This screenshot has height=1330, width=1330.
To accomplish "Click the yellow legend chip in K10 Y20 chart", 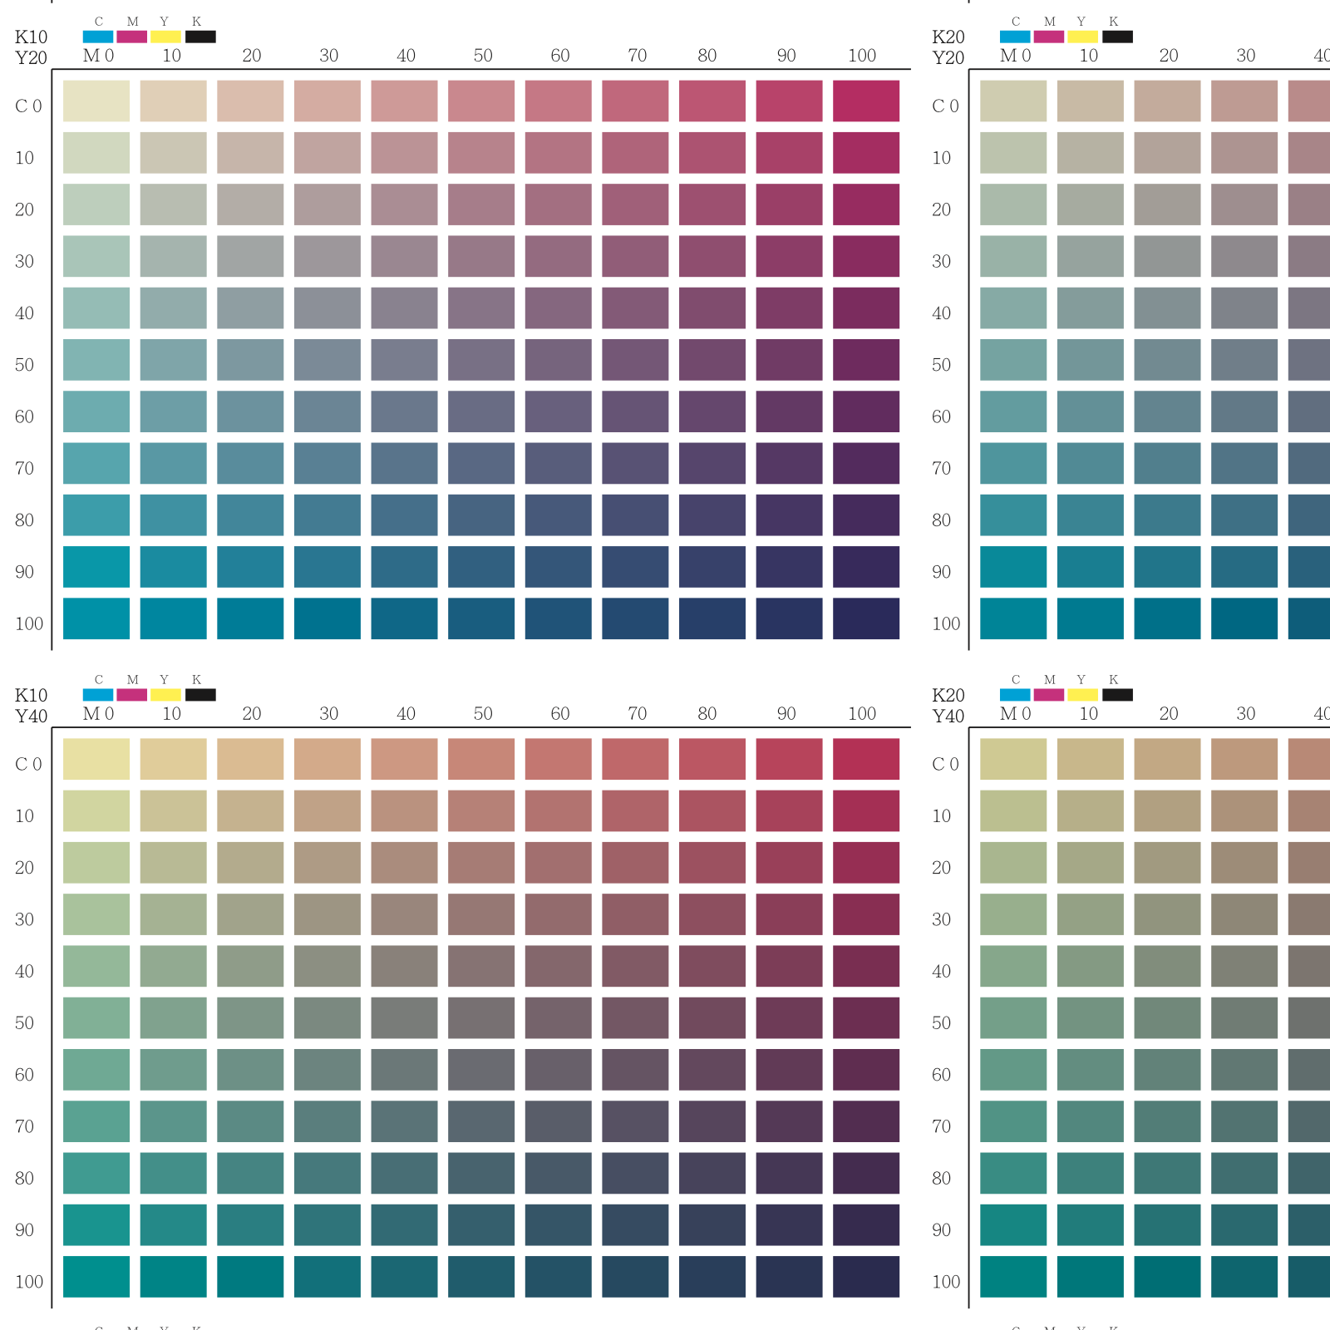I will pos(165,37).
